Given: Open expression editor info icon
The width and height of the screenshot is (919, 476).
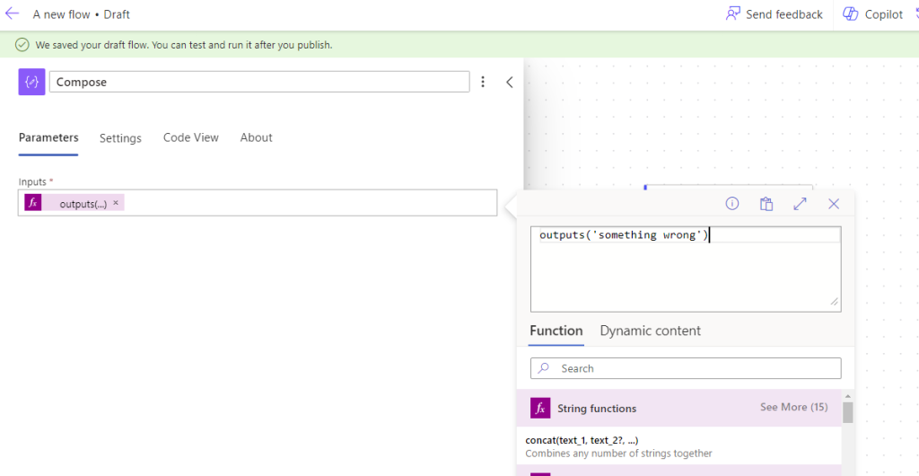Looking at the screenshot, I should pyautogui.click(x=732, y=203).
